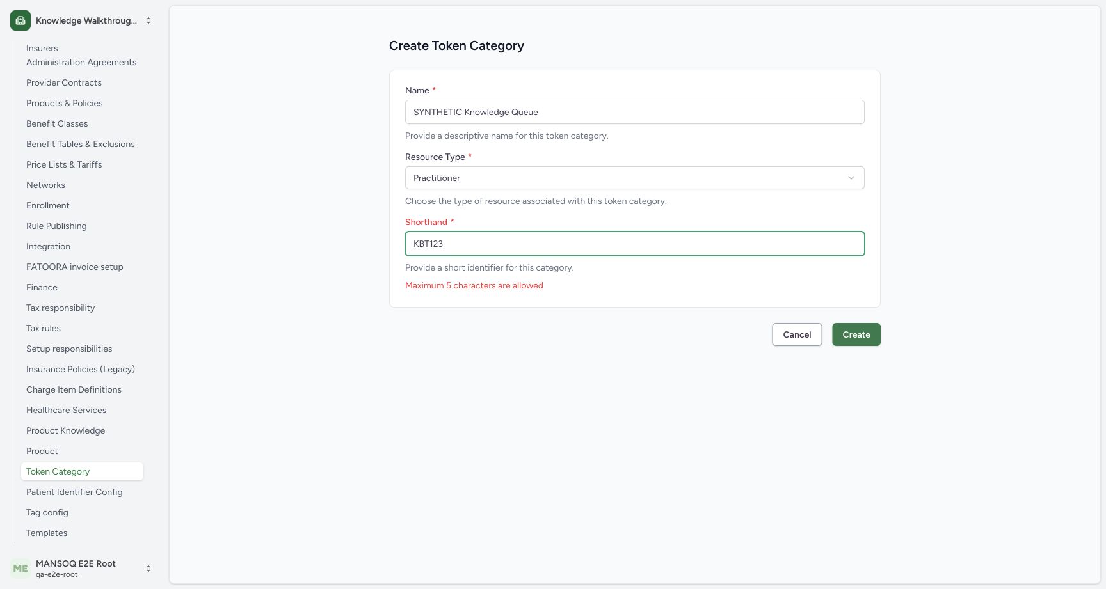Expand the MANSOQ E2E Root account menu
Image resolution: width=1106 pixels, height=589 pixels.
tap(148, 568)
